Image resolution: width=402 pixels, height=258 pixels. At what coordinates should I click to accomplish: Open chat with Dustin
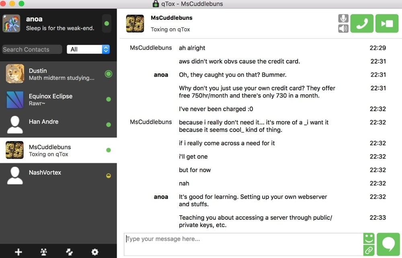[x=58, y=74]
